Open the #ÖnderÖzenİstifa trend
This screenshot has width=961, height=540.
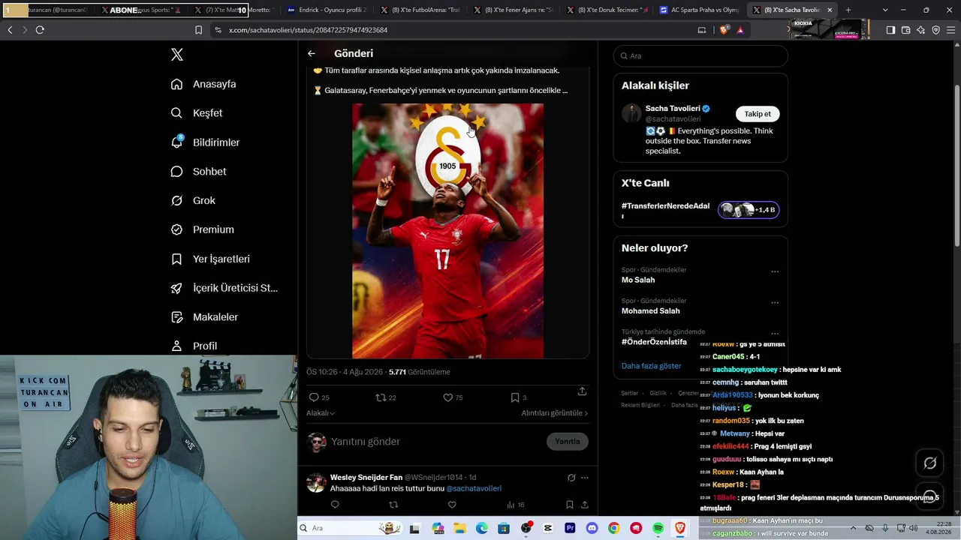click(x=654, y=342)
